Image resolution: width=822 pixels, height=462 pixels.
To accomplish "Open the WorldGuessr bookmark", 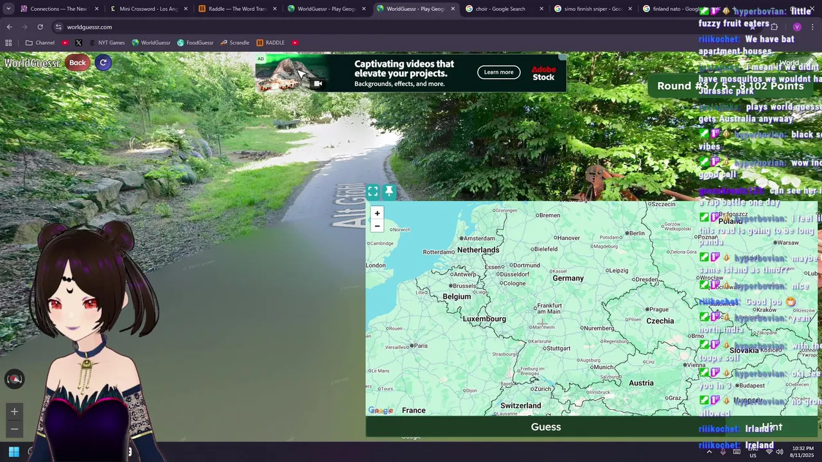I will coord(151,42).
